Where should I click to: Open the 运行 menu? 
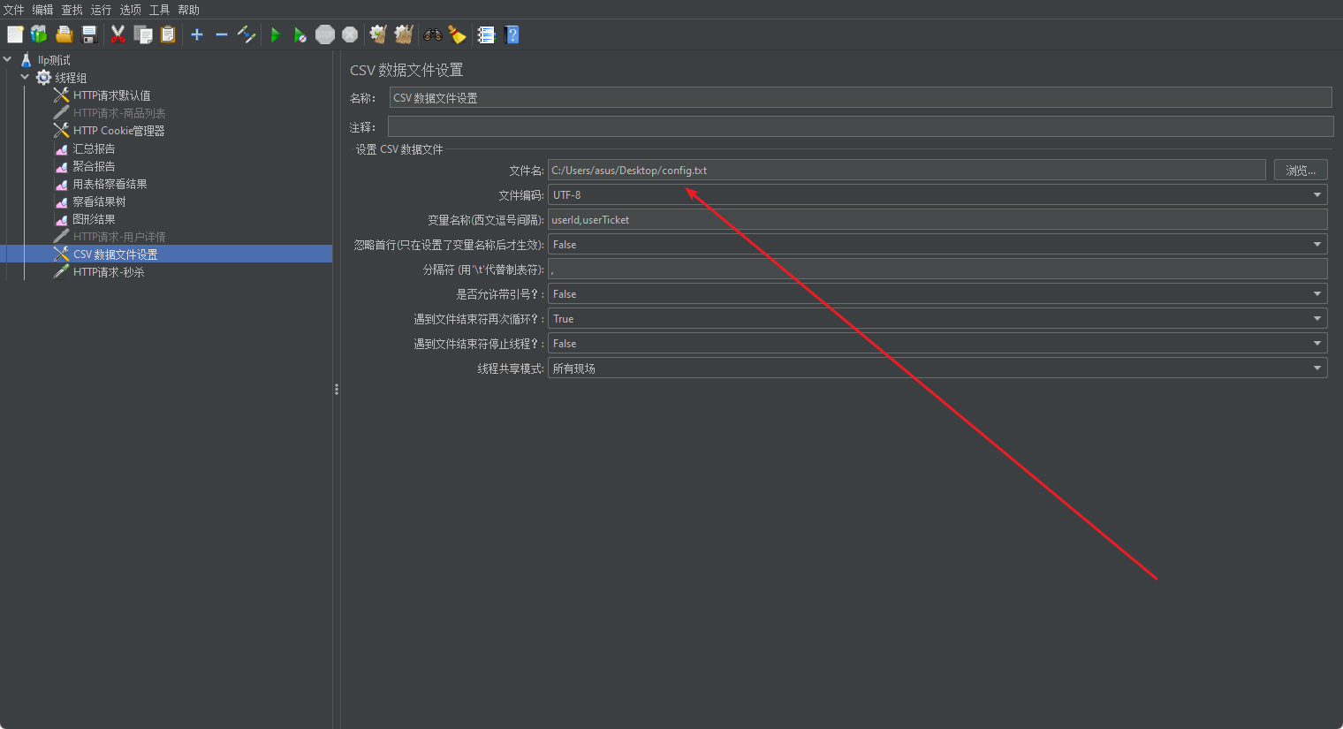[102, 10]
